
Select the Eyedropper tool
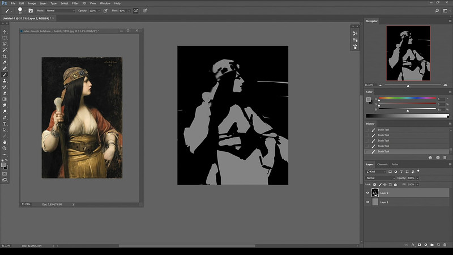click(x=5, y=62)
